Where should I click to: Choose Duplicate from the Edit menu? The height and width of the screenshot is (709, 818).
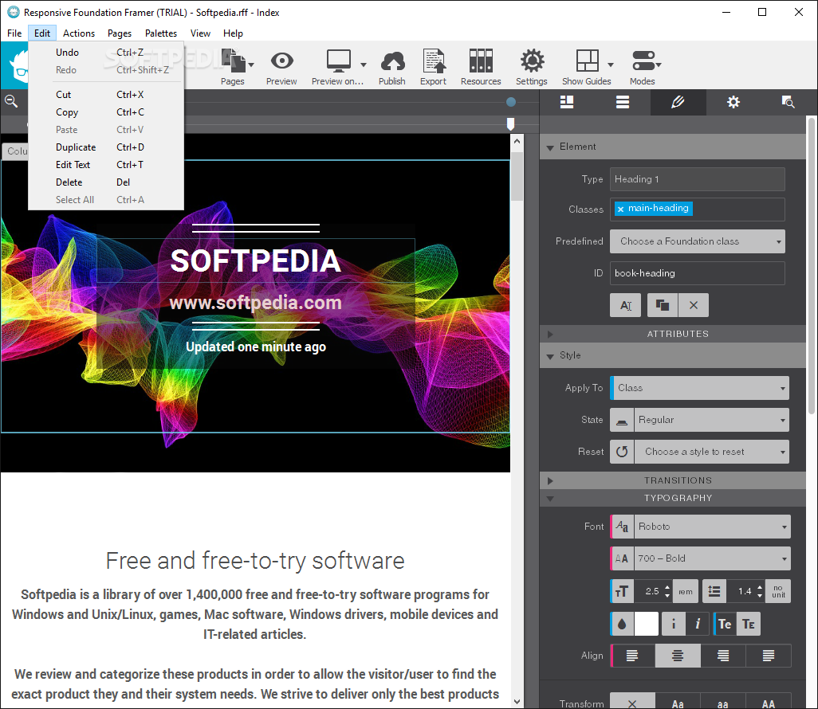106,147
